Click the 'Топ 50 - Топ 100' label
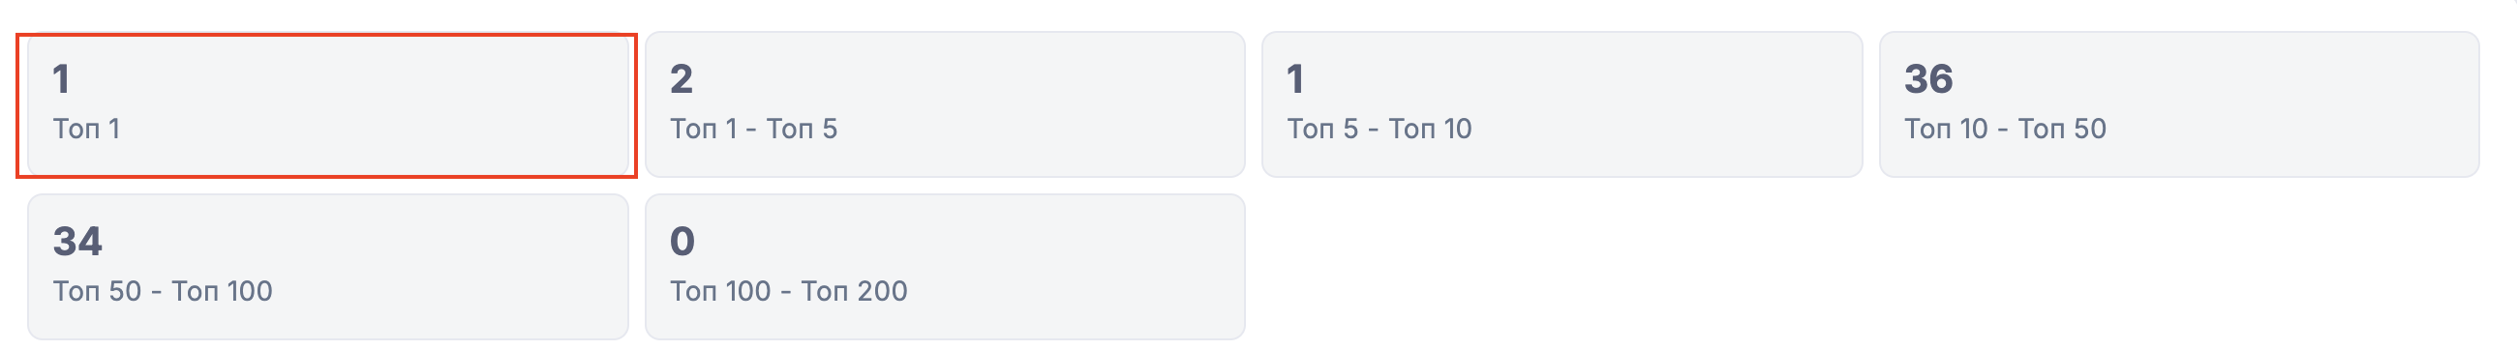This screenshot has height=350, width=2517. point(163,291)
